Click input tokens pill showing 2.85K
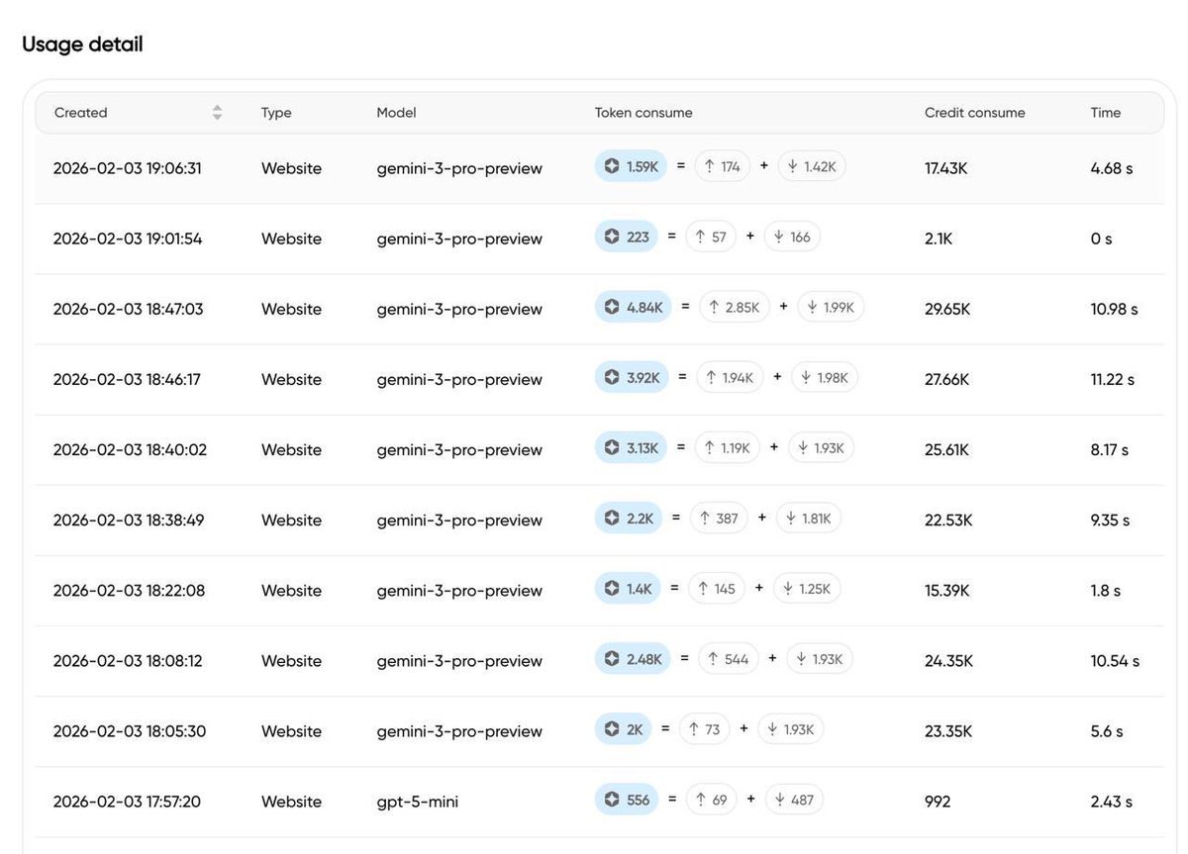Image resolution: width=1188 pixels, height=854 pixels. (735, 307)
